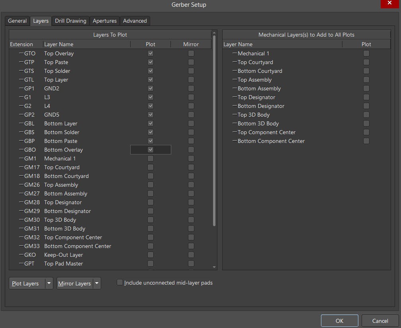Viewport: 401px width, 328px height.
Task: Open the Advanced tab
Action: (135, 21)
